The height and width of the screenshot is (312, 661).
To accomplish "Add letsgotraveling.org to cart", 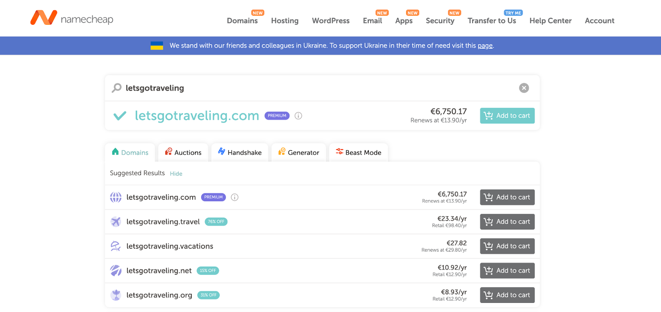I will click(507, 295).
